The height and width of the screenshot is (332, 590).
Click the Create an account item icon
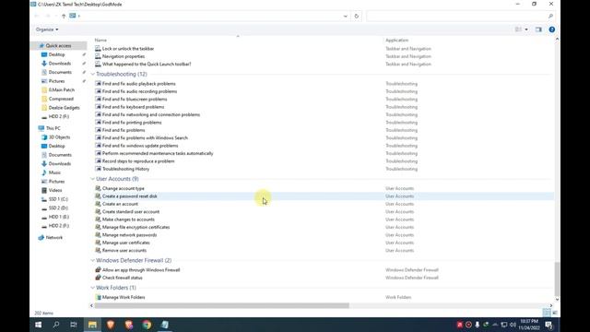coord(98,204)
